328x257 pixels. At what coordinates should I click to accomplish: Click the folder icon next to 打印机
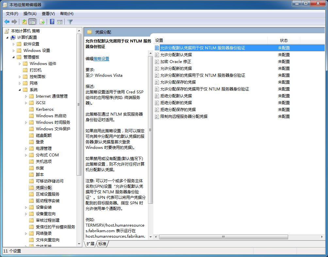25,70
